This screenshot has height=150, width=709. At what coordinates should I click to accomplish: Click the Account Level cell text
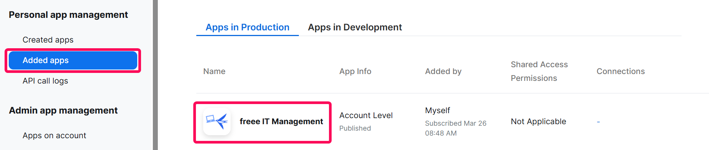click(x=366, y=115)
